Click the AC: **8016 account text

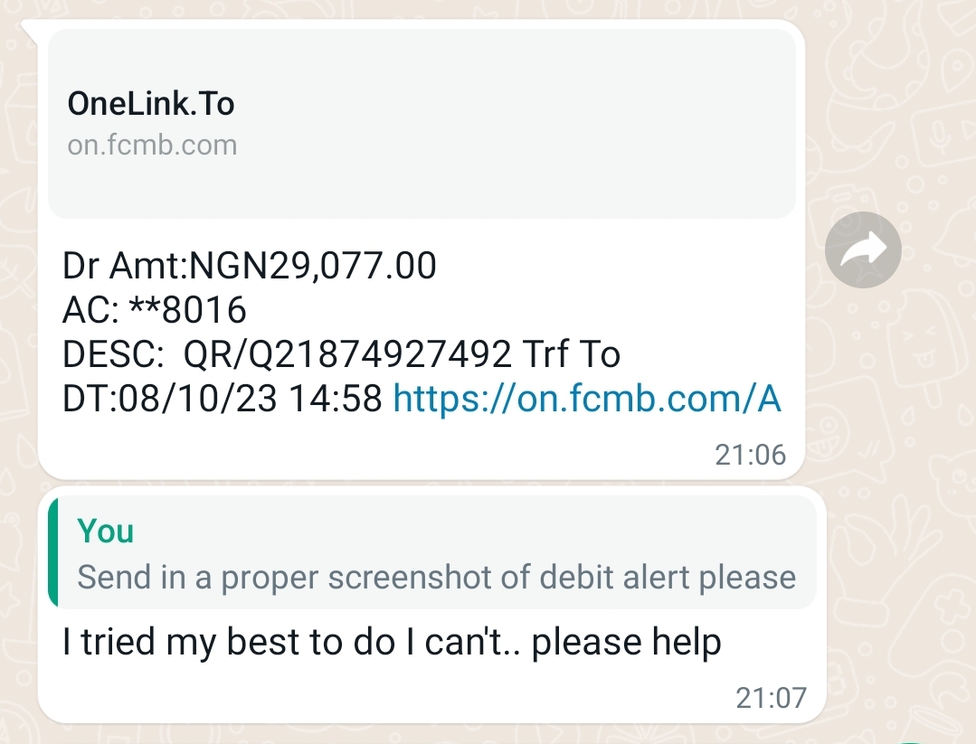coord(155,310)
